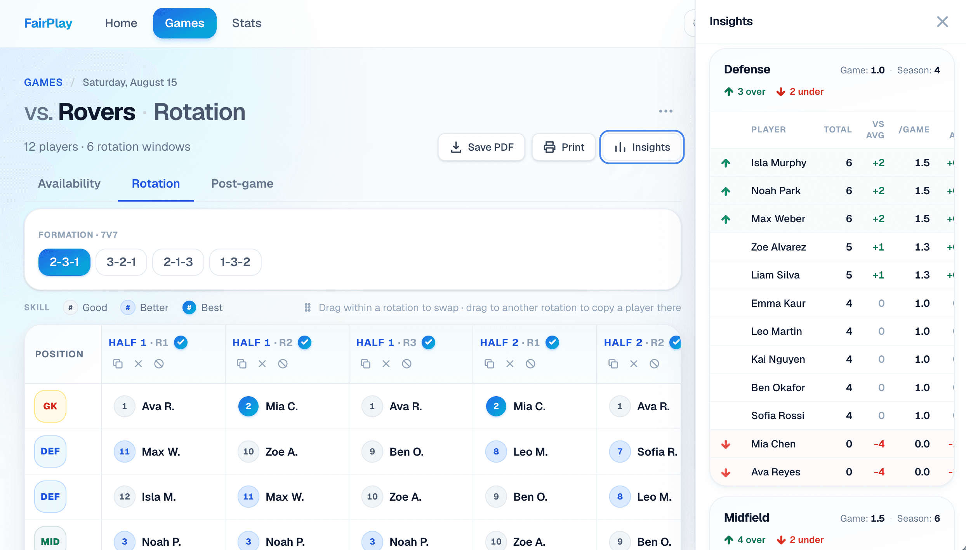The image size is (966, 550).
Task: Toggle the Insights button
Action: coord(642,147)
